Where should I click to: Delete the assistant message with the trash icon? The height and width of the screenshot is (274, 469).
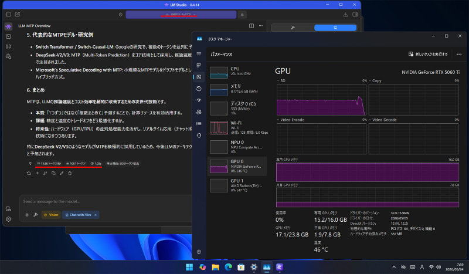click(70, 173)
